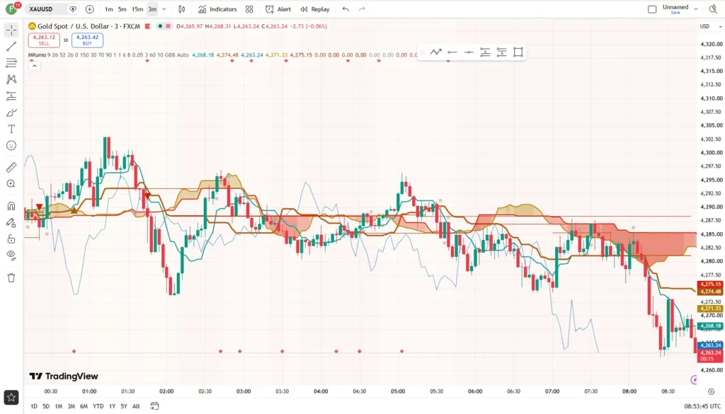Select the ruler measure tool
The height and width of the screenshot is (414, 725).
point(11,167)
